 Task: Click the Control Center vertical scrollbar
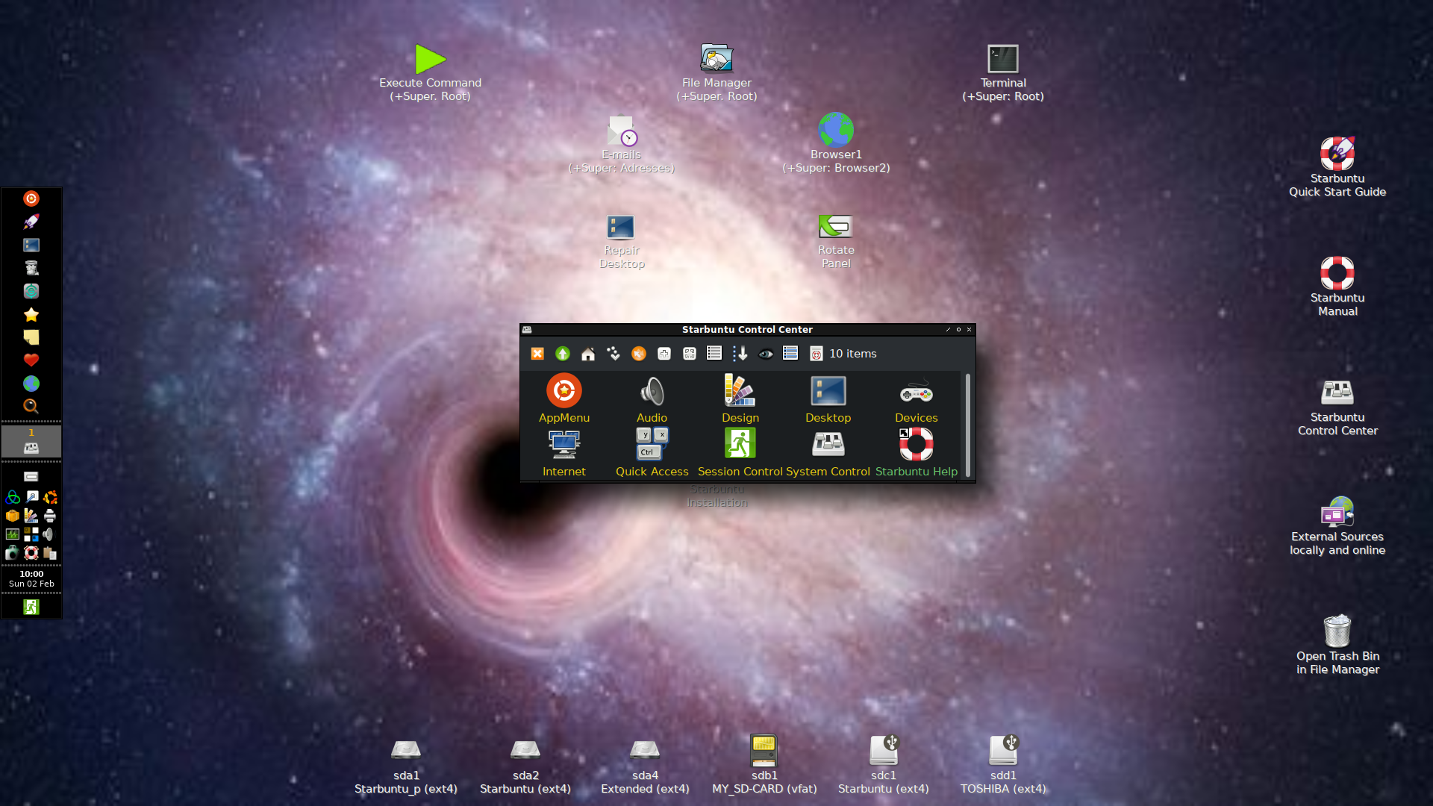[x=968, y=425]
